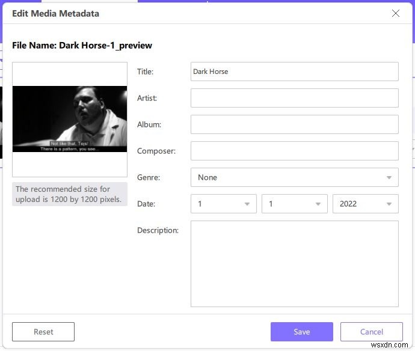Open the second Date dropdown
The width and height of the screenshot is (415, 351).
[294, 204]
